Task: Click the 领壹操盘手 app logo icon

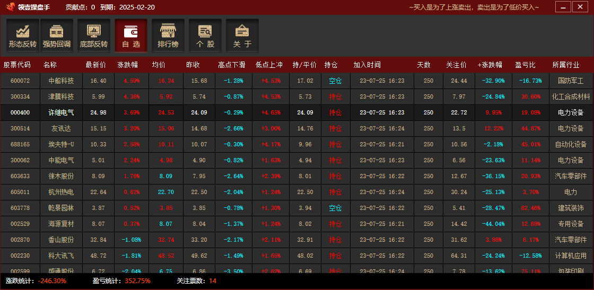Action: [x=10, y=7]
